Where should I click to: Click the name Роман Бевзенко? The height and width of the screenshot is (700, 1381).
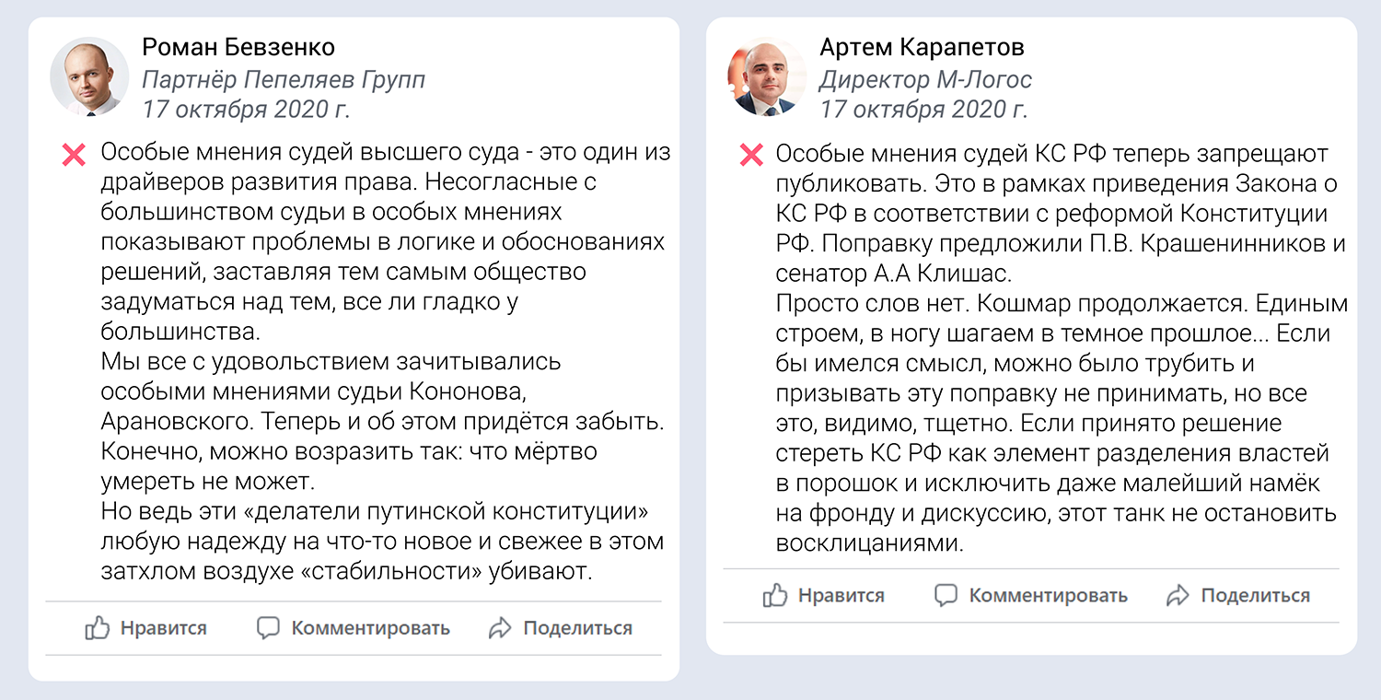(x=238, y=47)
